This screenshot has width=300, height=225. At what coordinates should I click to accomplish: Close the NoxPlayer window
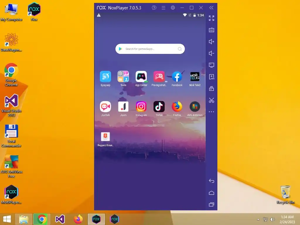click(201, 8)
